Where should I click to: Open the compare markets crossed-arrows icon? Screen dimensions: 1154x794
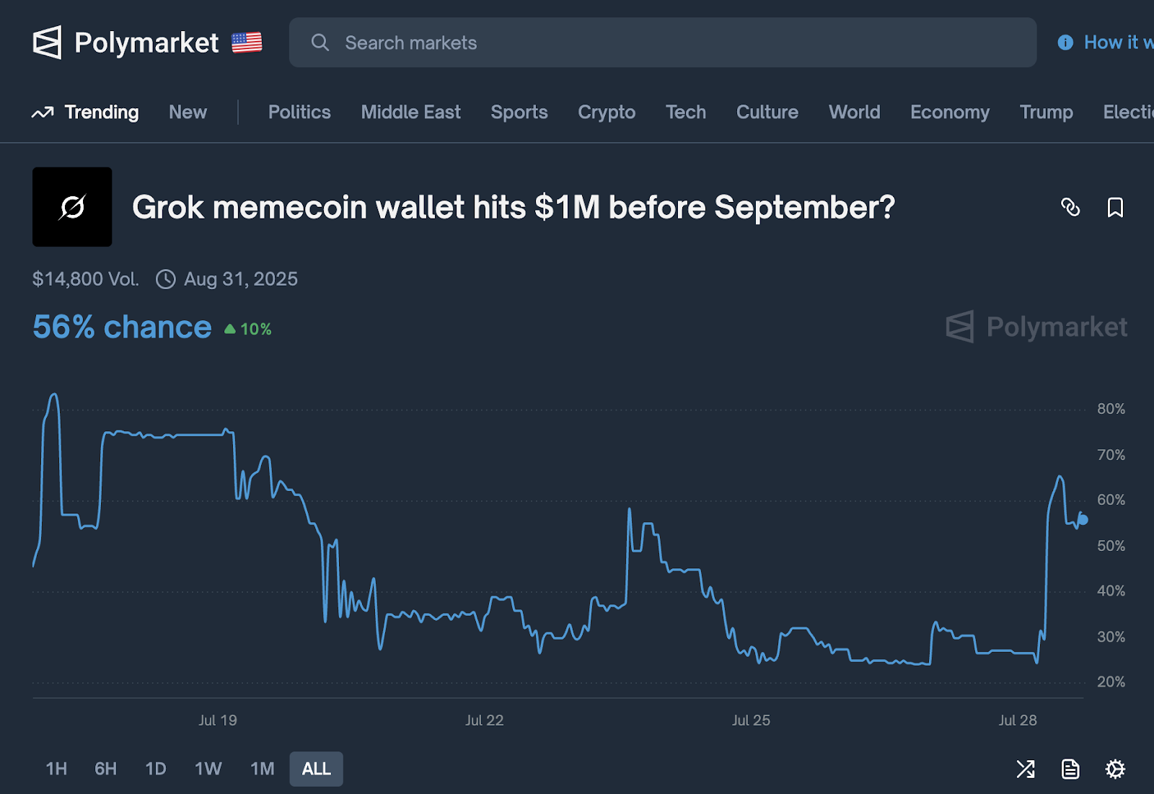click(x=1026, y=769)
